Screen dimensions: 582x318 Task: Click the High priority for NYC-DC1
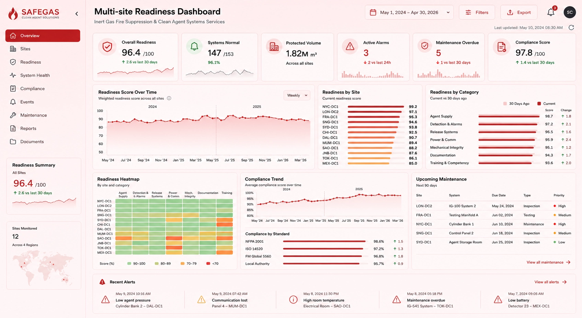[x=559, y=224]
